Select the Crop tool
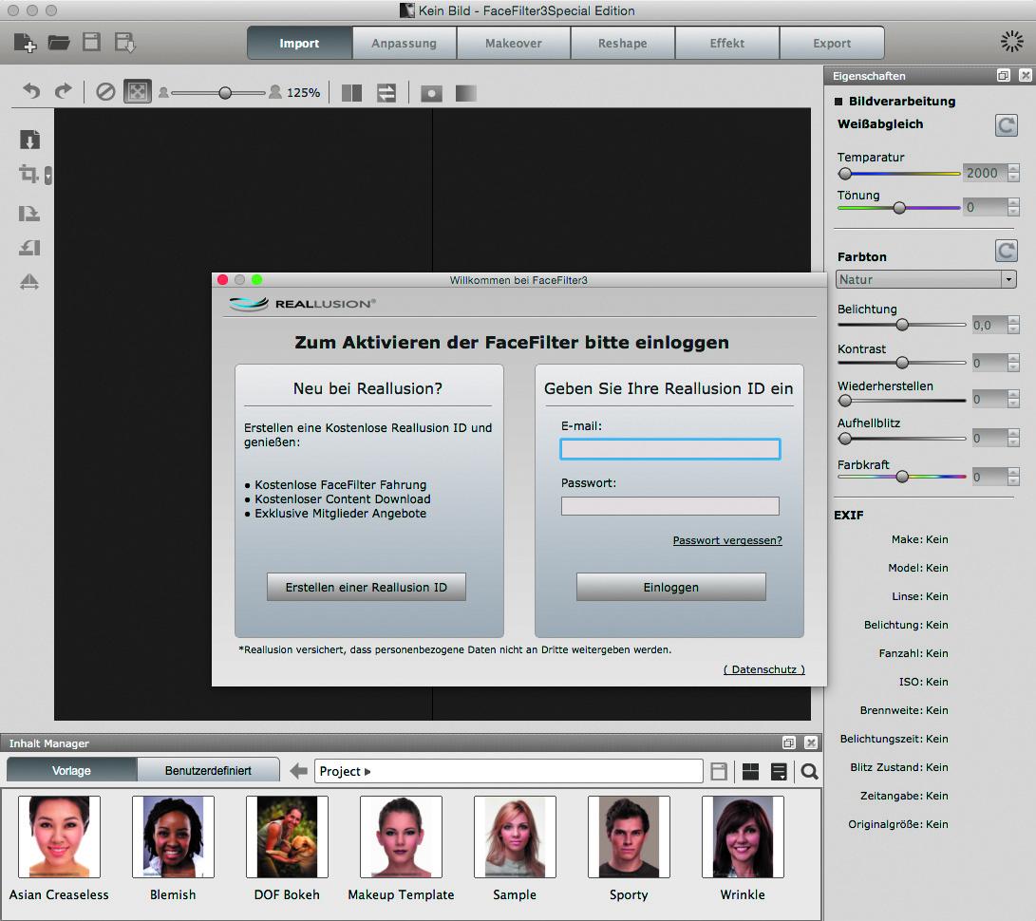Viewport: 1036px width, 921px height. click(28, 175)
